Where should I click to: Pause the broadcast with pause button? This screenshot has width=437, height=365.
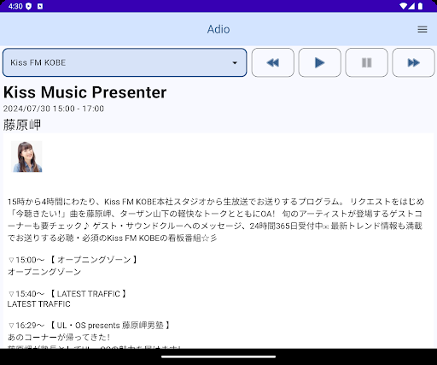coord(366,62)
